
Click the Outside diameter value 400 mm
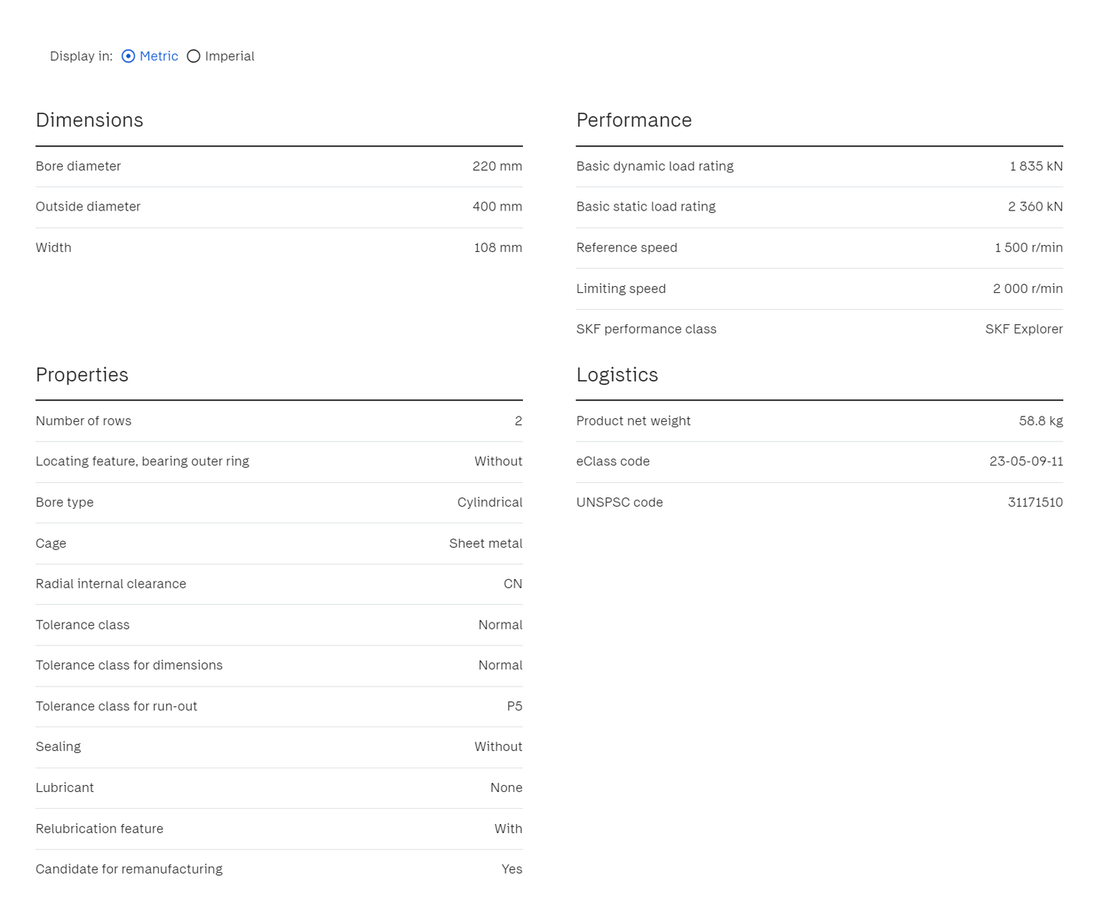click(497, 207)
